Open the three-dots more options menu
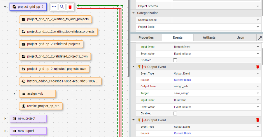263x137 pixels. click(x=54, y=7)
